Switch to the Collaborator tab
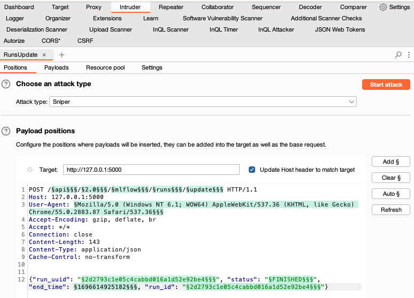This screenshot has height=298, width=414. 218,7
